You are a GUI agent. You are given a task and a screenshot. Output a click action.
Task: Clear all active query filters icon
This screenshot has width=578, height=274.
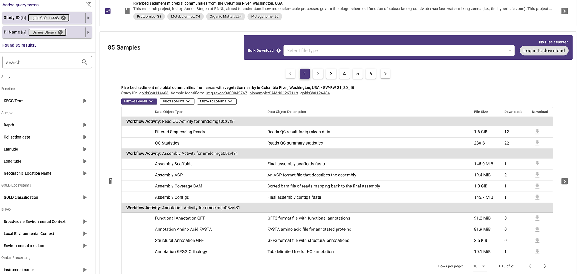click(x=89, y=5)
